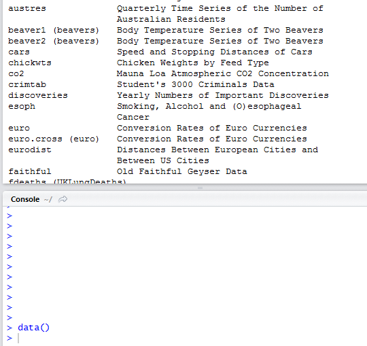Screen dimensions: 367x346
Task: Click the beaver2 (beavers) entry
Action: coord(54,41)
